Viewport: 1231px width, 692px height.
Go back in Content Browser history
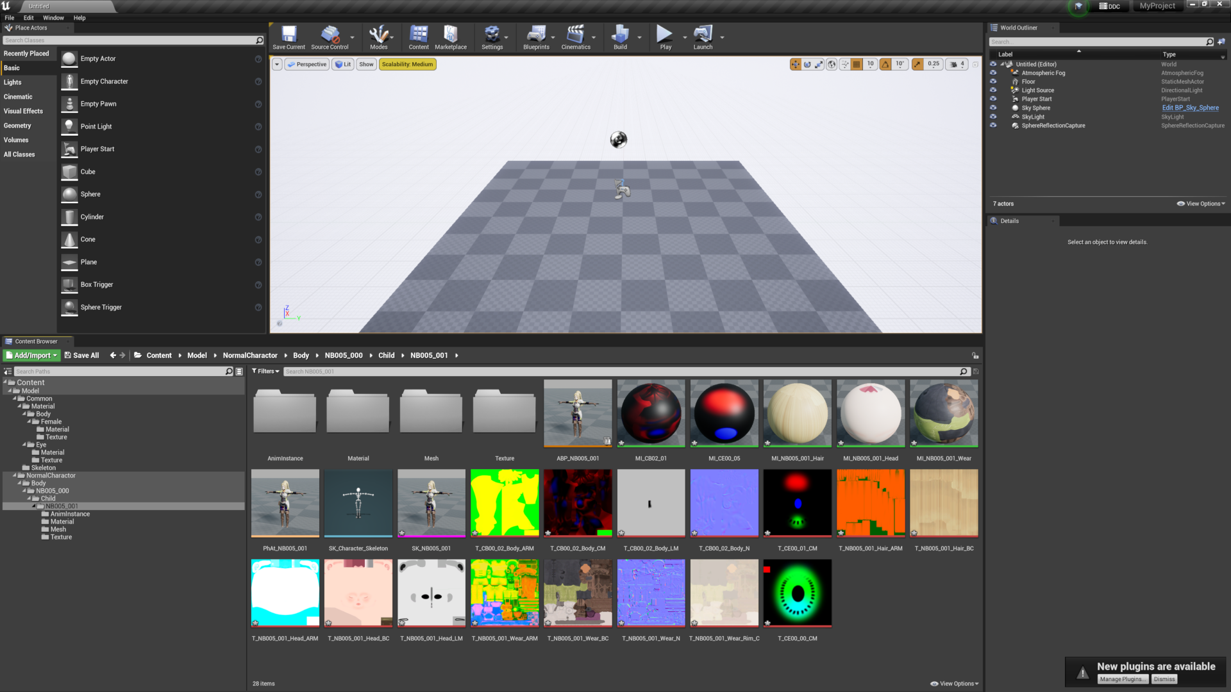click(113, 355)
